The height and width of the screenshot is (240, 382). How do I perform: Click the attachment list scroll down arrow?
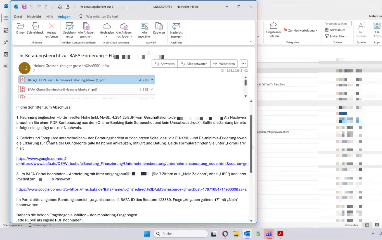[245, 96]
